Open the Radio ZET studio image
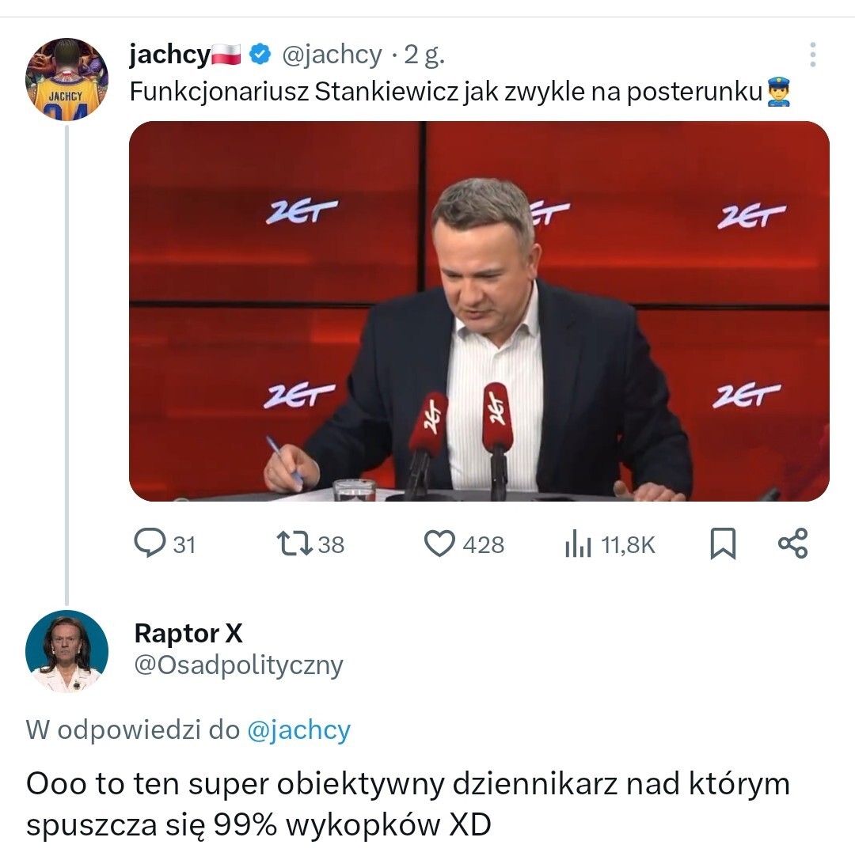Image resolution: width=855 pixels, height=860 pixels. tap(479, 311)
